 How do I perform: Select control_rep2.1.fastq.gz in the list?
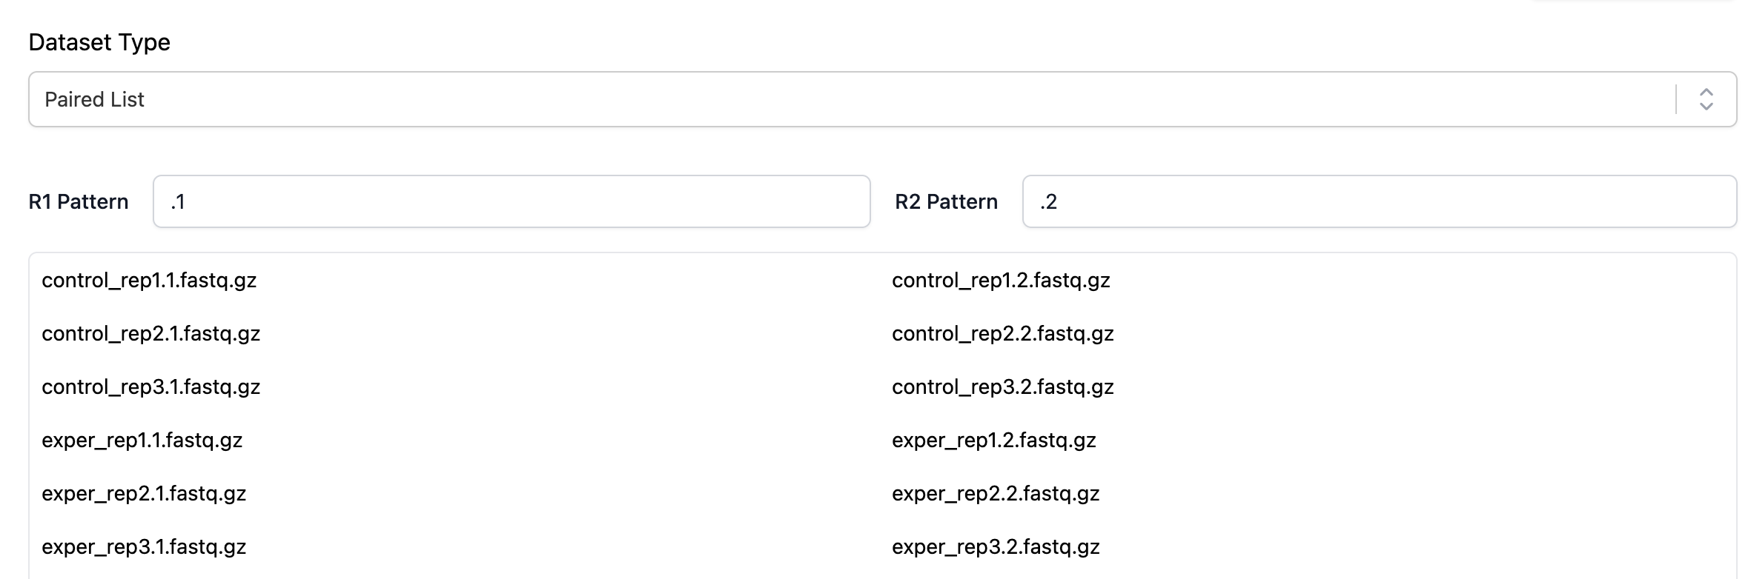point(151,334)
